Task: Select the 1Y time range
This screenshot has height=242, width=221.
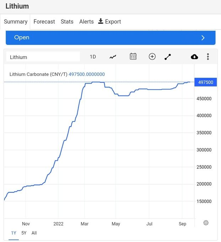Action: [14, 233]
